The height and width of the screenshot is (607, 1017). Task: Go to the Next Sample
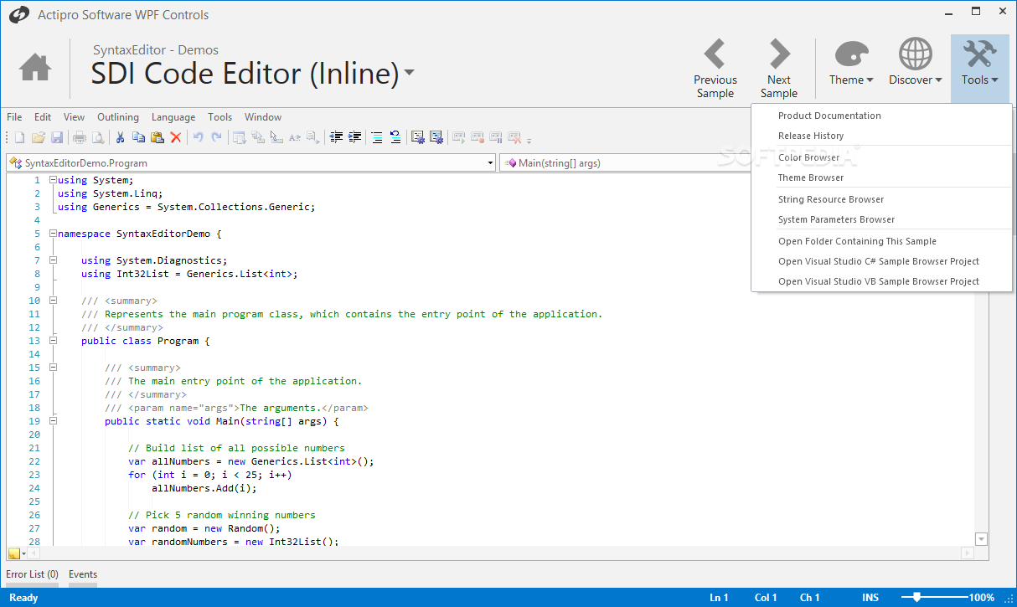(779, 69)
